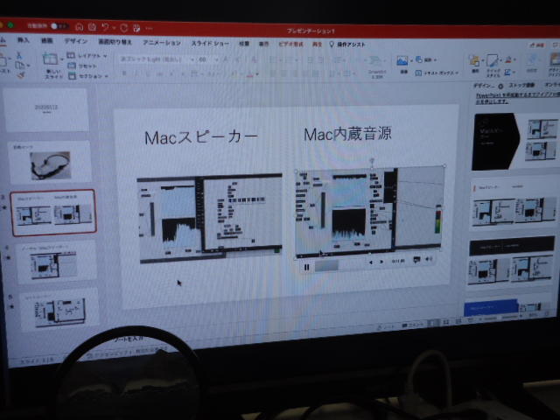Click the Format Painter brush icon
Viewport: 560px width, 420px height.
(21, 75)
